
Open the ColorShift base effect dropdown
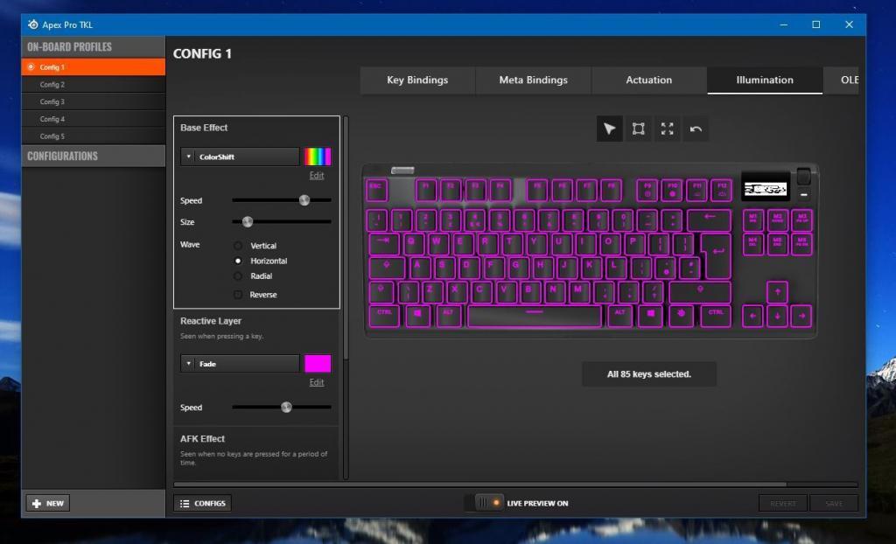pyautogui.click(x=241, y=157)
